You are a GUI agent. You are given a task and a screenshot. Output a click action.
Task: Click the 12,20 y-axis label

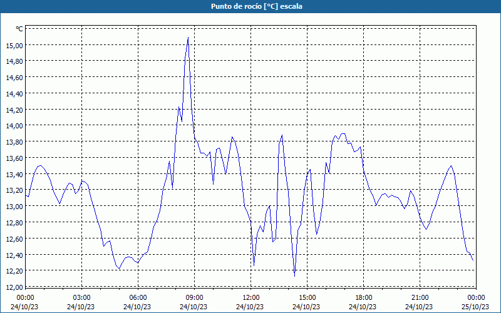(14, 271)
